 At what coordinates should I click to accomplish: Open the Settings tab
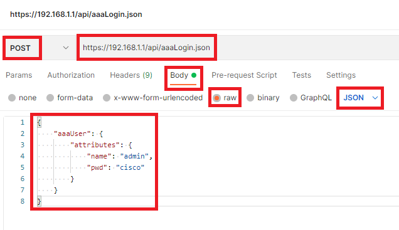[341, 75]
